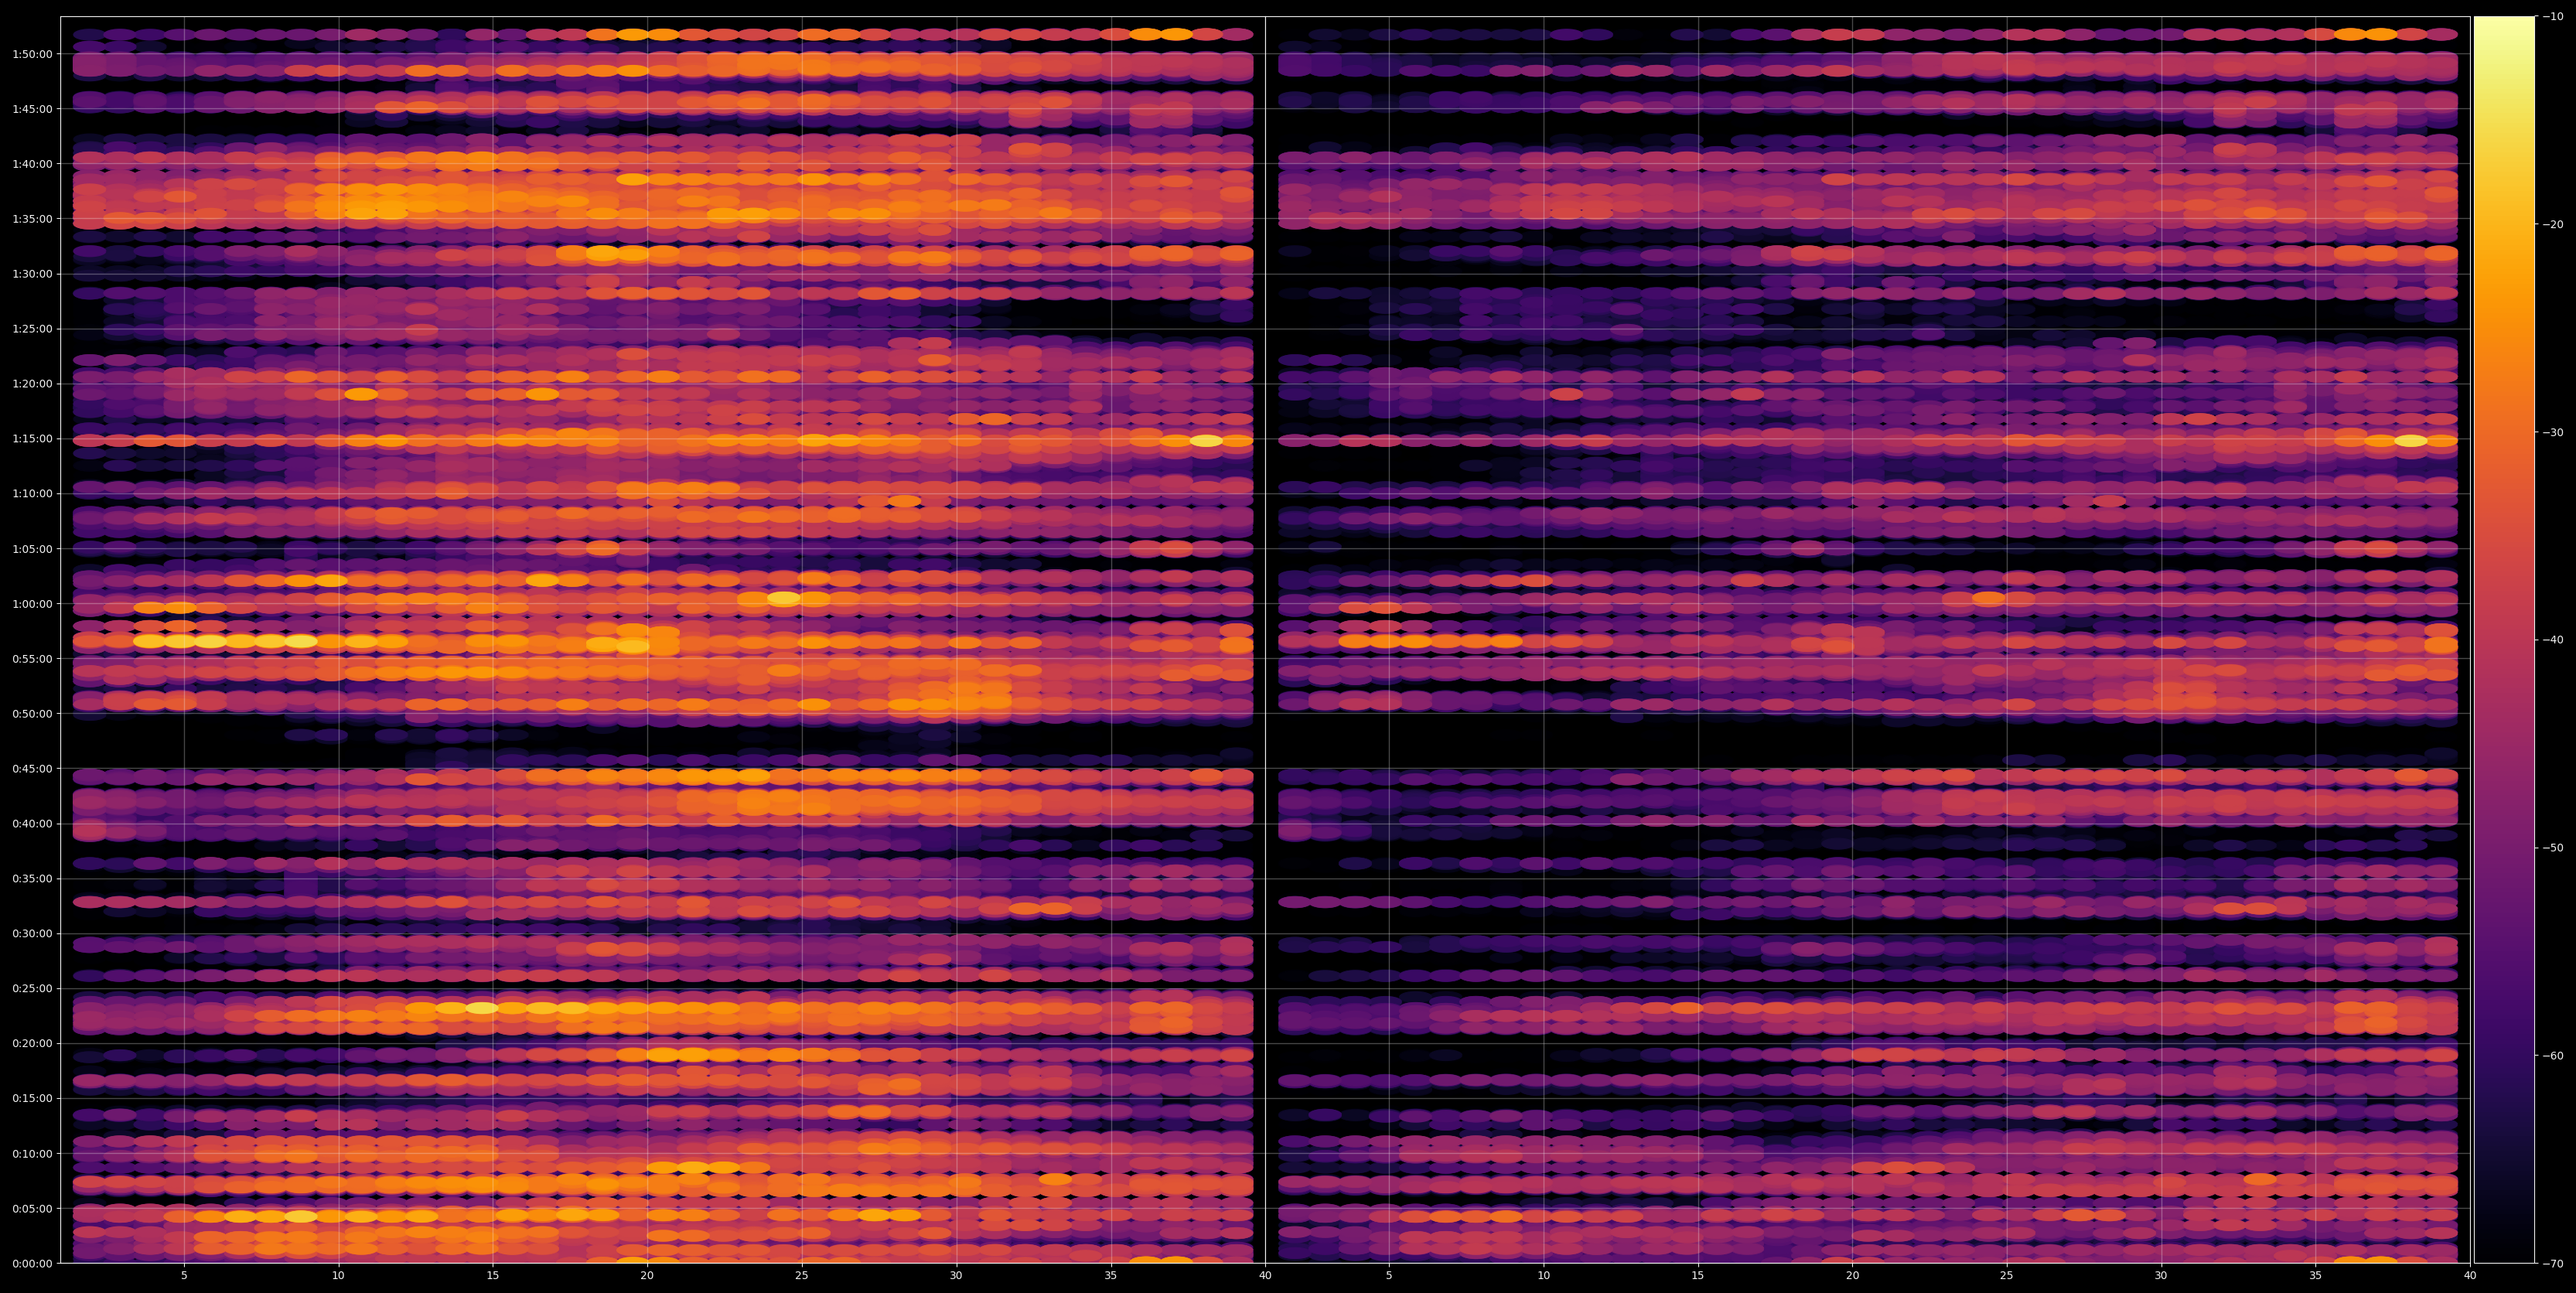Select the −50 colorbar tick label
Image resolution: width=2576 pixels, height=1293 pixels.
(2552, 847)
